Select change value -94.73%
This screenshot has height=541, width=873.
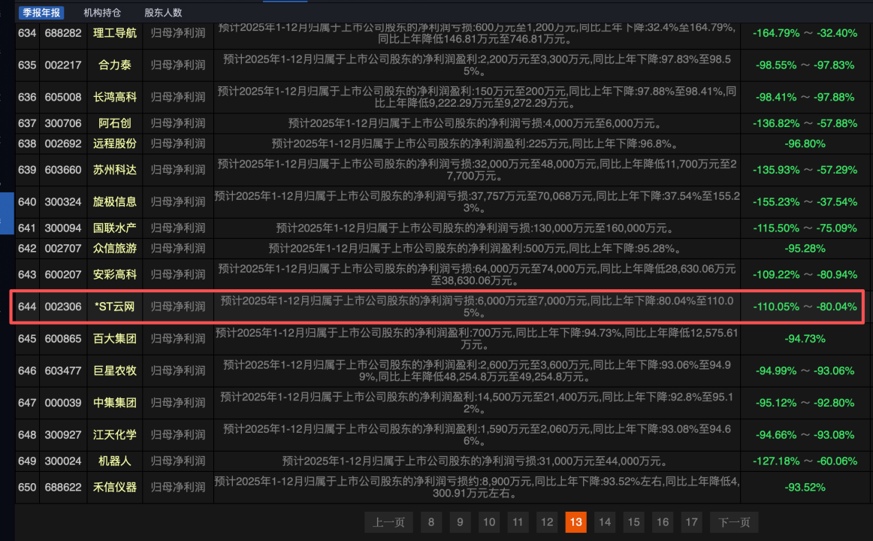805,338
